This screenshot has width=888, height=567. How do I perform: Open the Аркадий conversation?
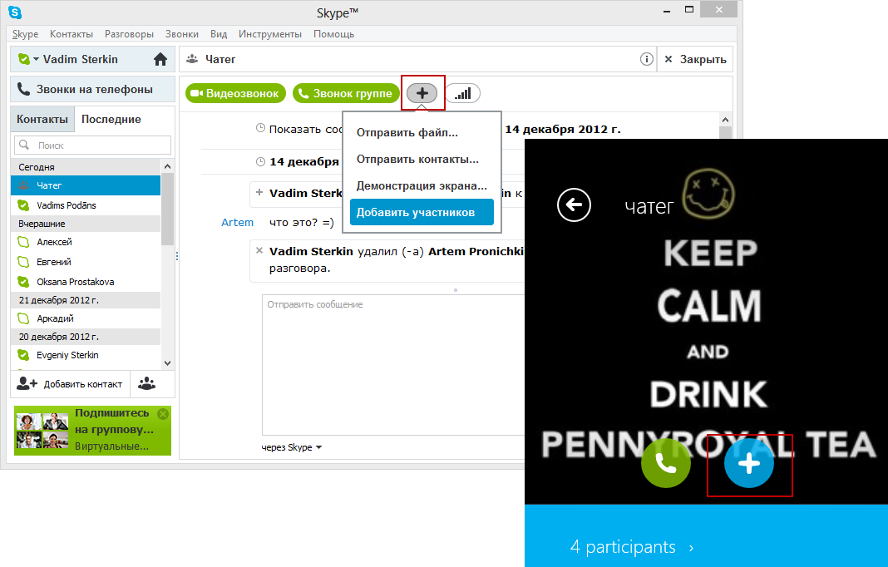coord(86,318)
